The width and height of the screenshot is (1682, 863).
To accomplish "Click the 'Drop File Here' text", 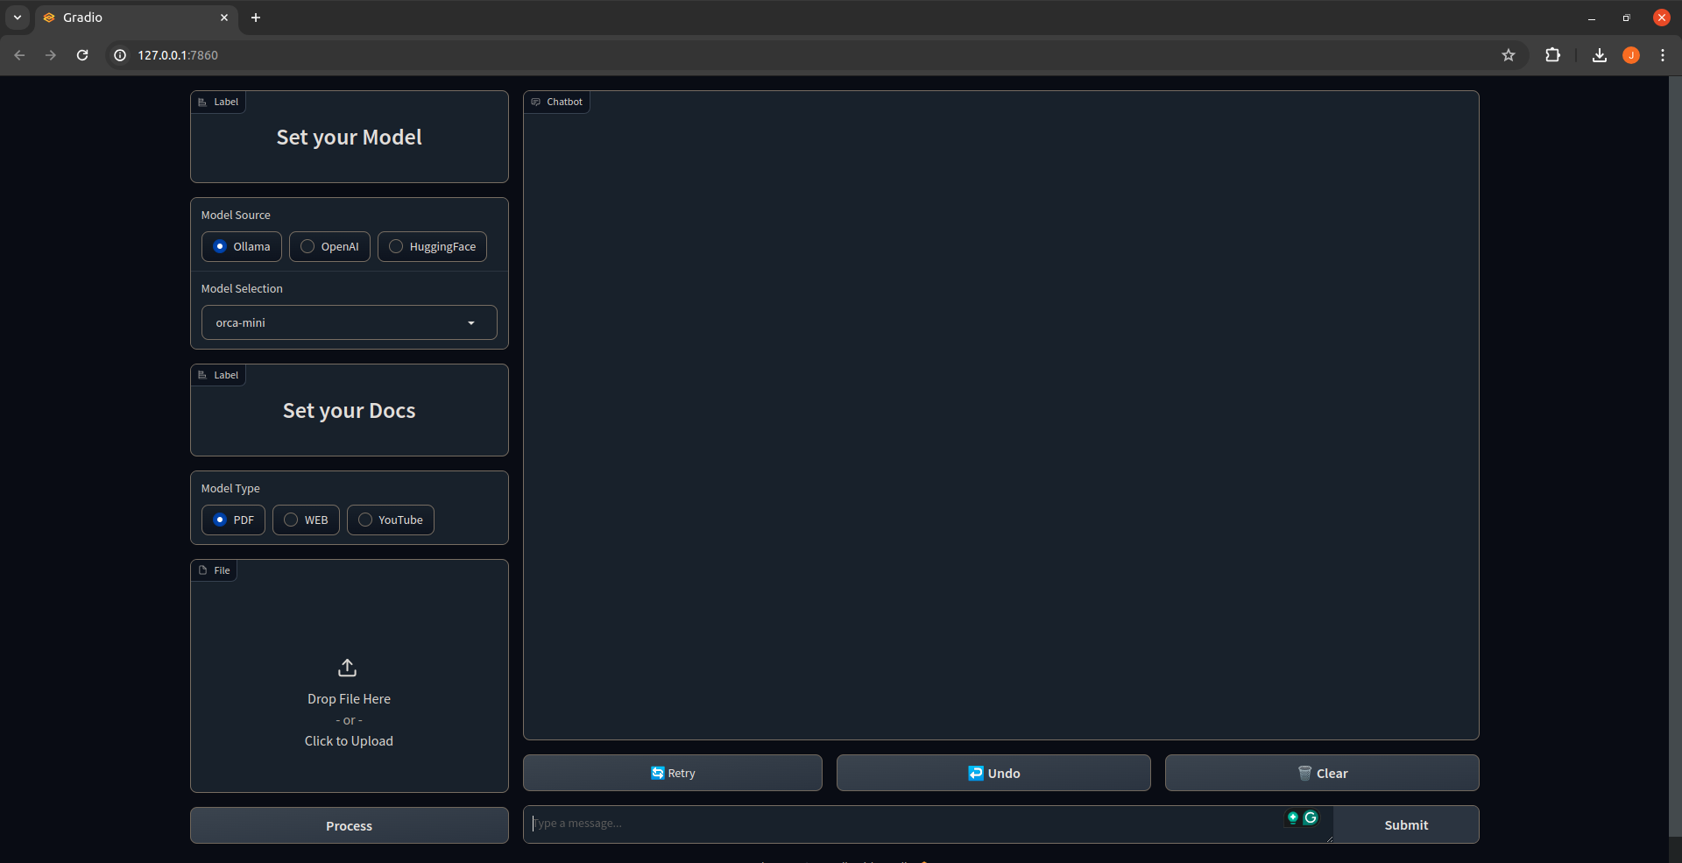I will [x=349, y=699].
